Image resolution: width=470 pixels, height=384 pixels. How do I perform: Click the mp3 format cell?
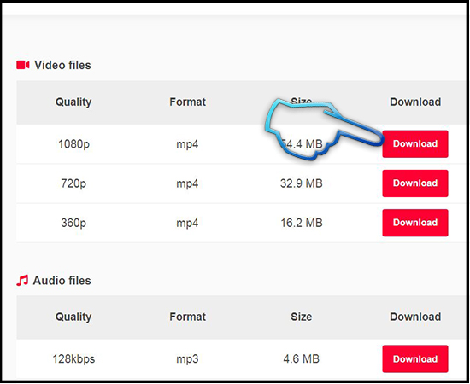[187, 359]
